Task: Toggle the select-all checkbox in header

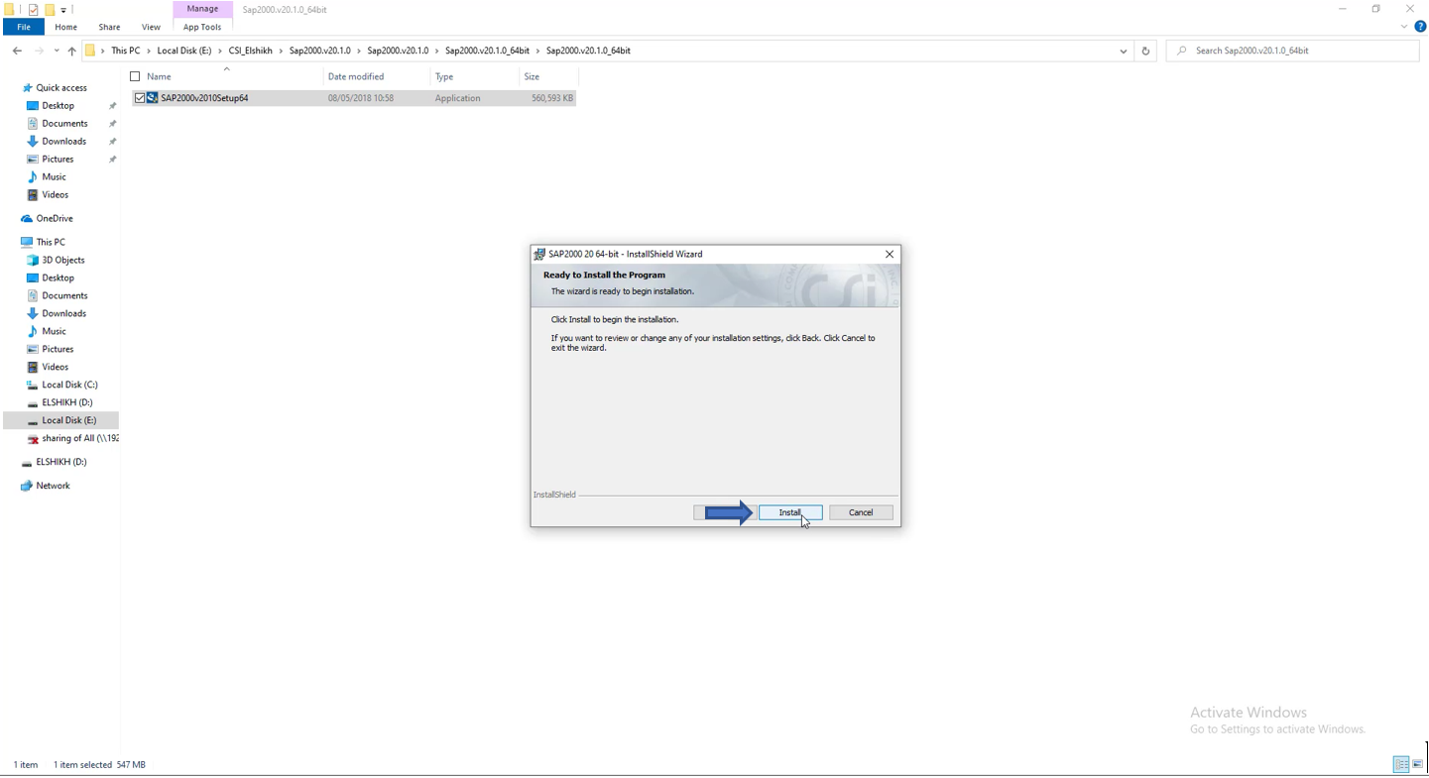Action: click(135, 76)
